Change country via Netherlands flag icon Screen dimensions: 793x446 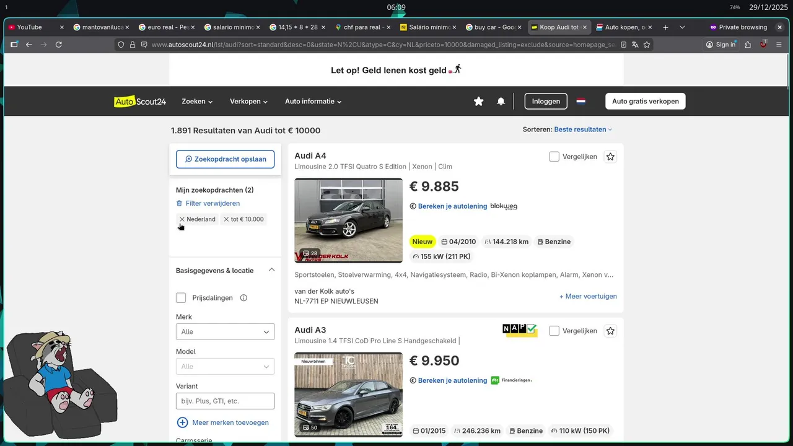(581, 101)
